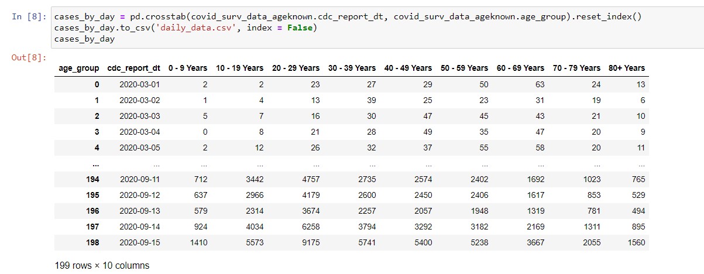Image resolution: width=704 pixels, height=274 pixels.
Task: Click the ellipsis row index in the table
Action: tap(95, 163)
